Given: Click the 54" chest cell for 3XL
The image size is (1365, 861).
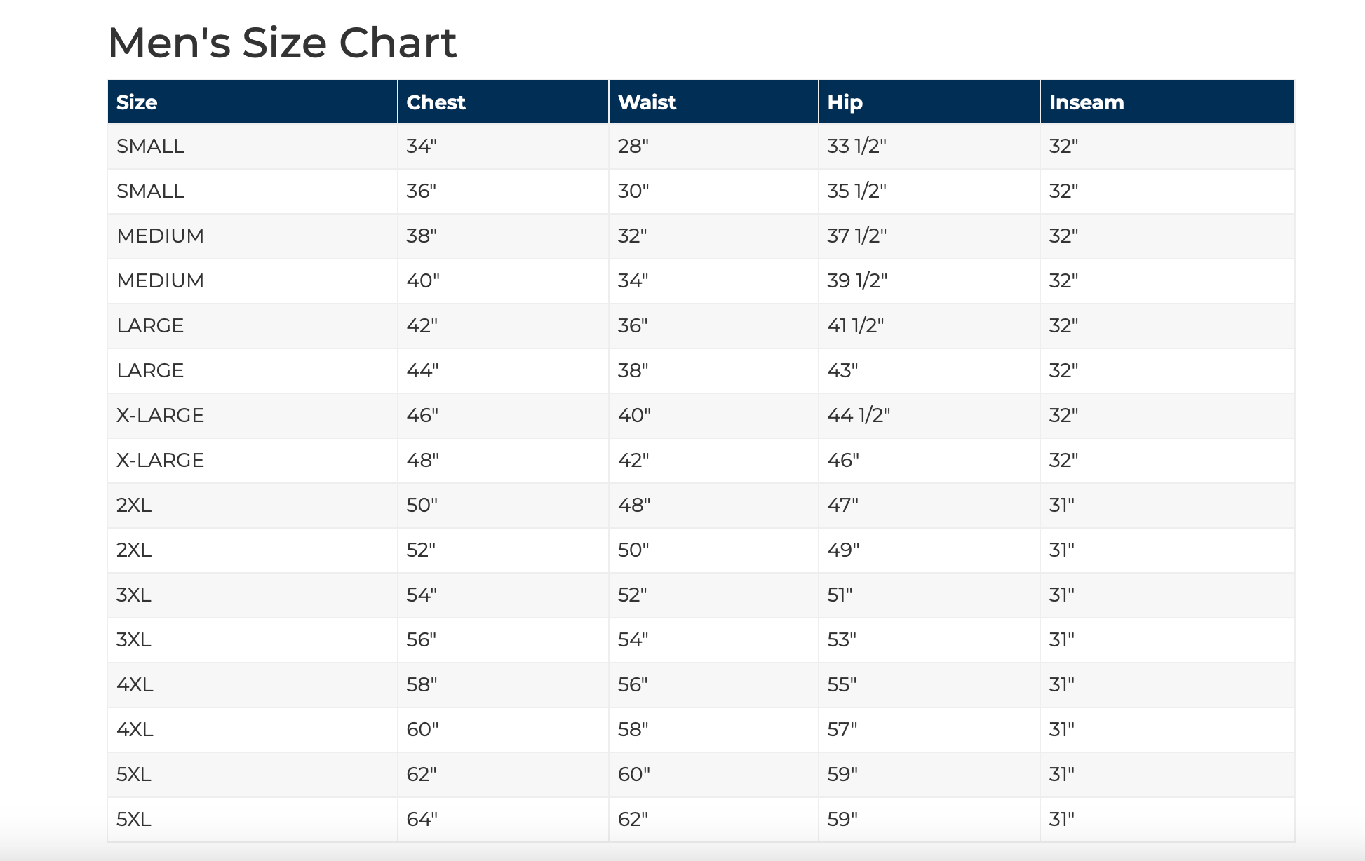Looking at the screenshot, I should pos(422,595).
